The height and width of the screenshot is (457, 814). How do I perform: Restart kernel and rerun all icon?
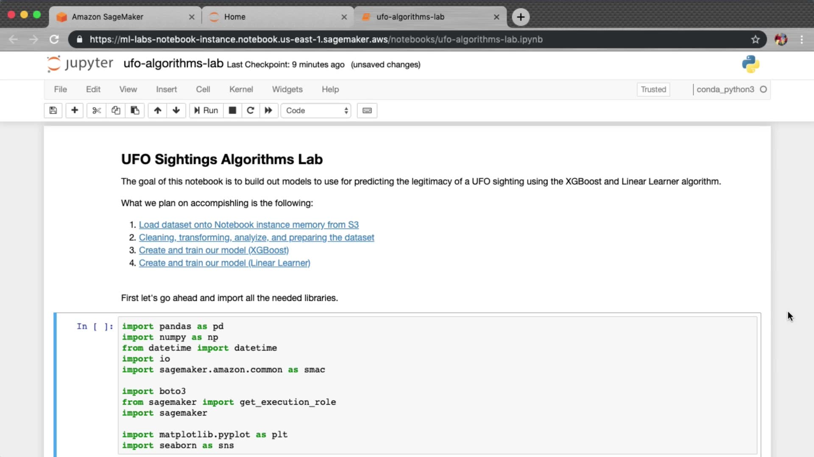[x=268, y=110]
